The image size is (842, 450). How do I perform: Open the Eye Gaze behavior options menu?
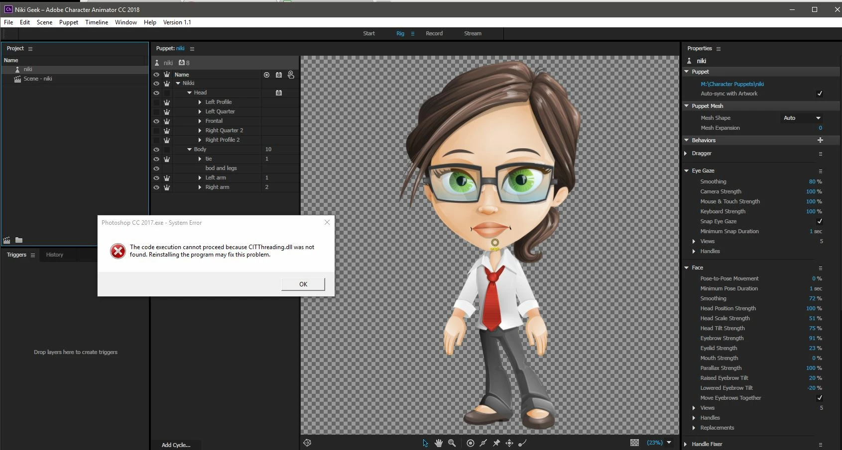point(821,171)
